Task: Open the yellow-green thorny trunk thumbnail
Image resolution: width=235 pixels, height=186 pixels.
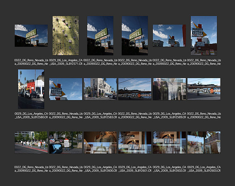Action: (66, 36)
